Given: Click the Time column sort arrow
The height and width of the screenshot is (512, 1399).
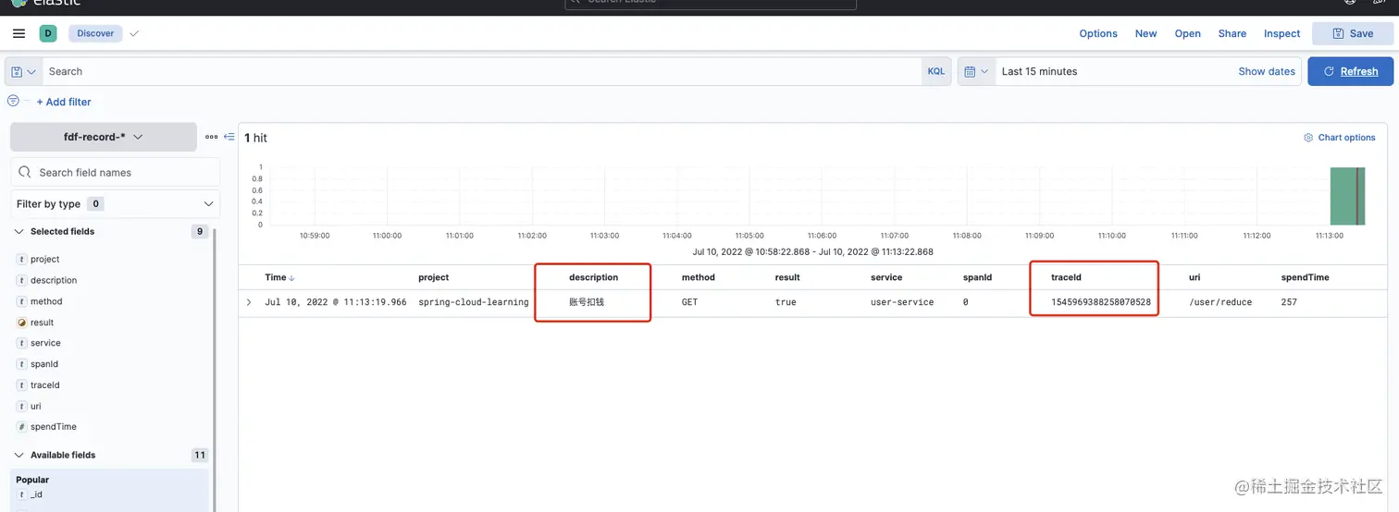Looking at the screenshot, I should (292, 278).
